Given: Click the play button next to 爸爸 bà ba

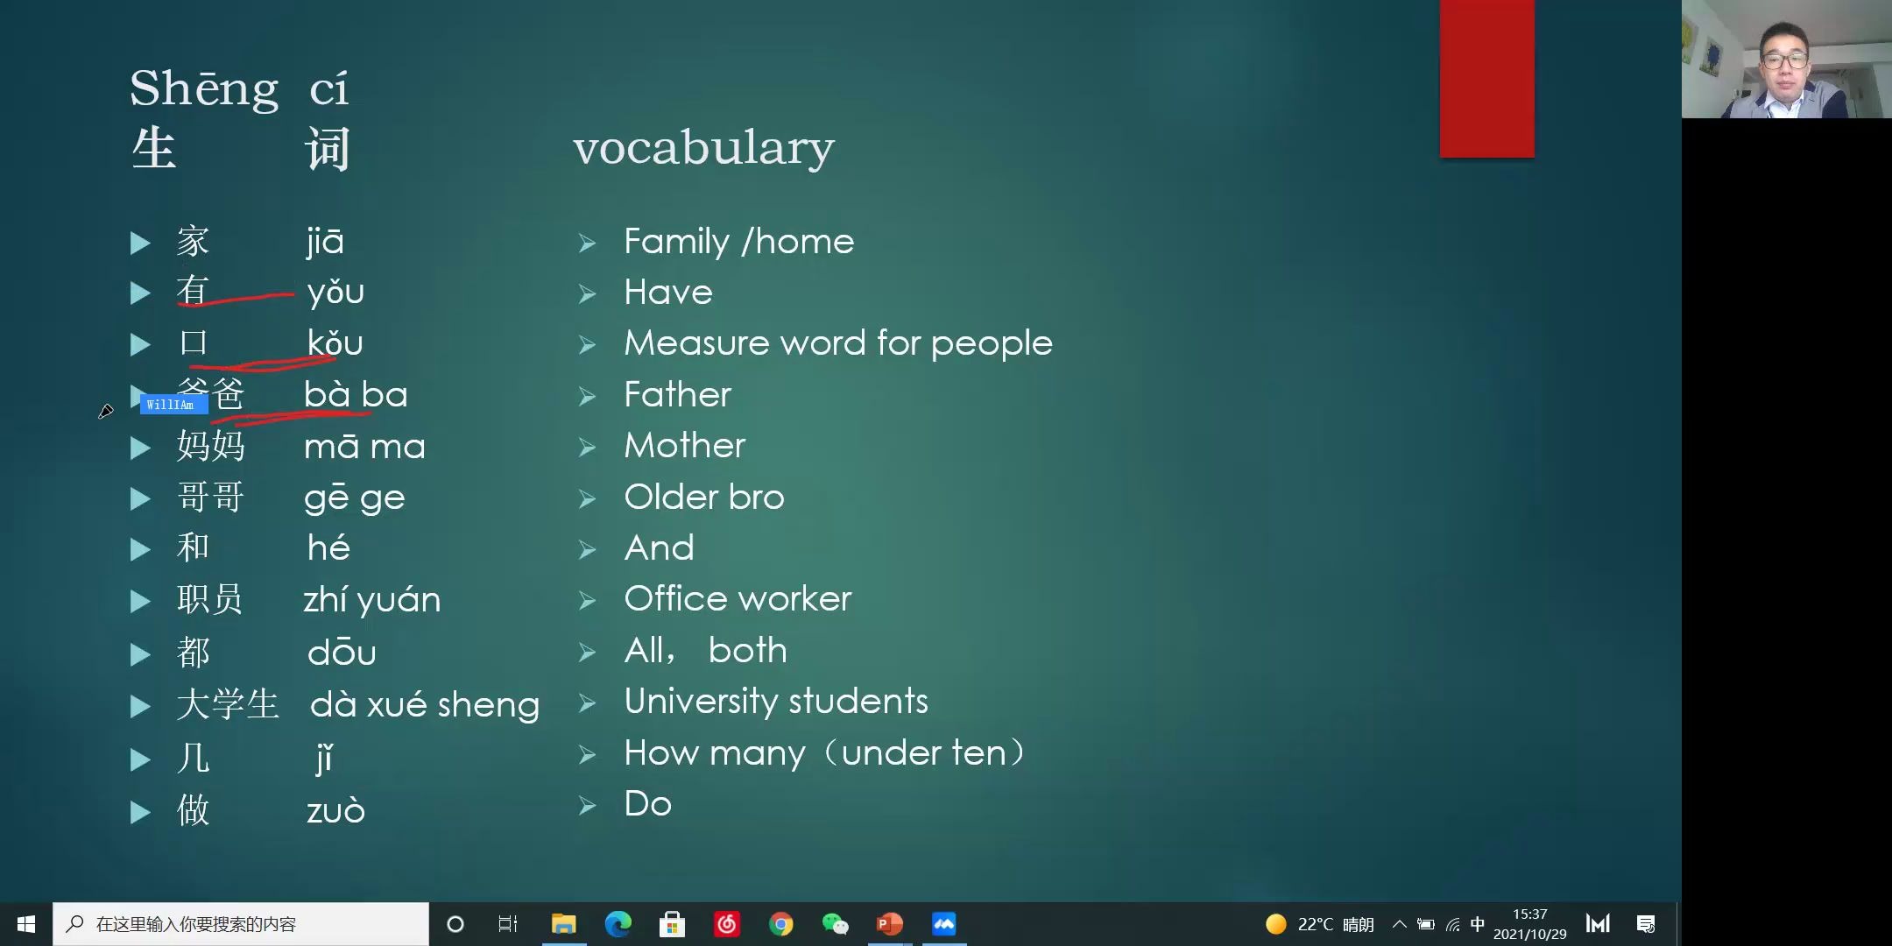Looking at the screenshot, I should point(143,393).
